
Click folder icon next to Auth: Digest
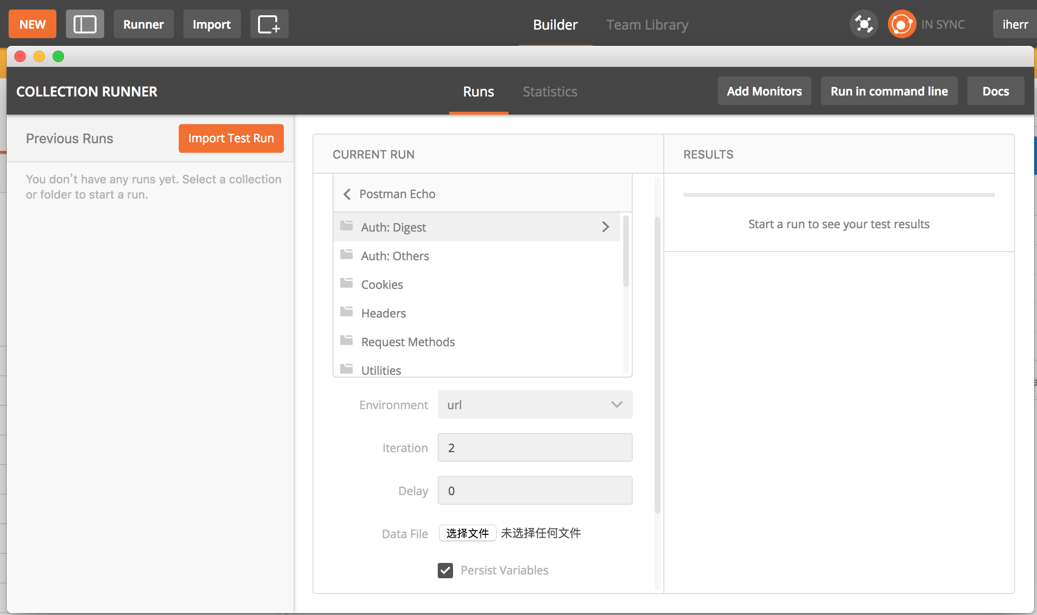[x=346, y=226]
